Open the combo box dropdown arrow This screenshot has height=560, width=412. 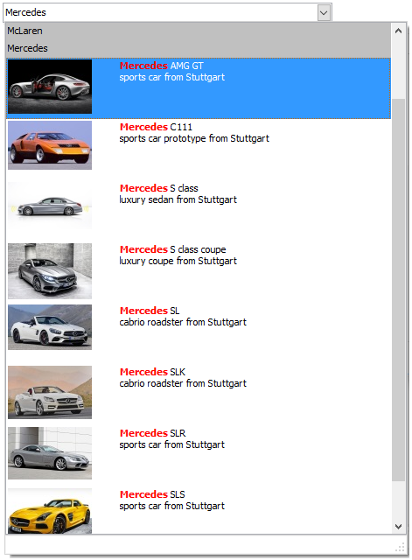pyautogui.click(x=324, y=13)
